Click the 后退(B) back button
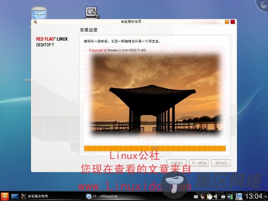Viewport: 268px width, 201px height. [x=177, y=163]
